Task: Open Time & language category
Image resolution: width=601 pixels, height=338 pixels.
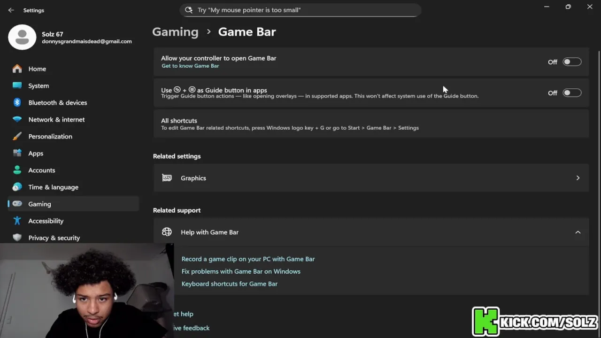Action: click(74, 187)
